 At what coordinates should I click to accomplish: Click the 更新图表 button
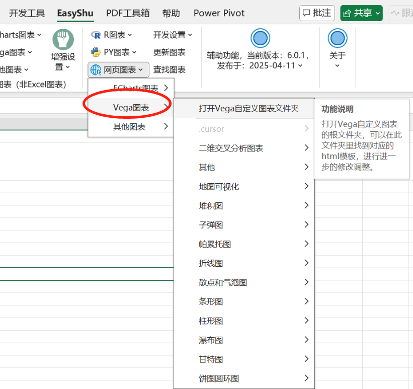tap(170, 52)
